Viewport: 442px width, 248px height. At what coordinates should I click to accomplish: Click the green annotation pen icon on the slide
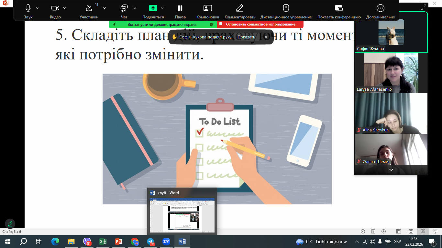10,223
